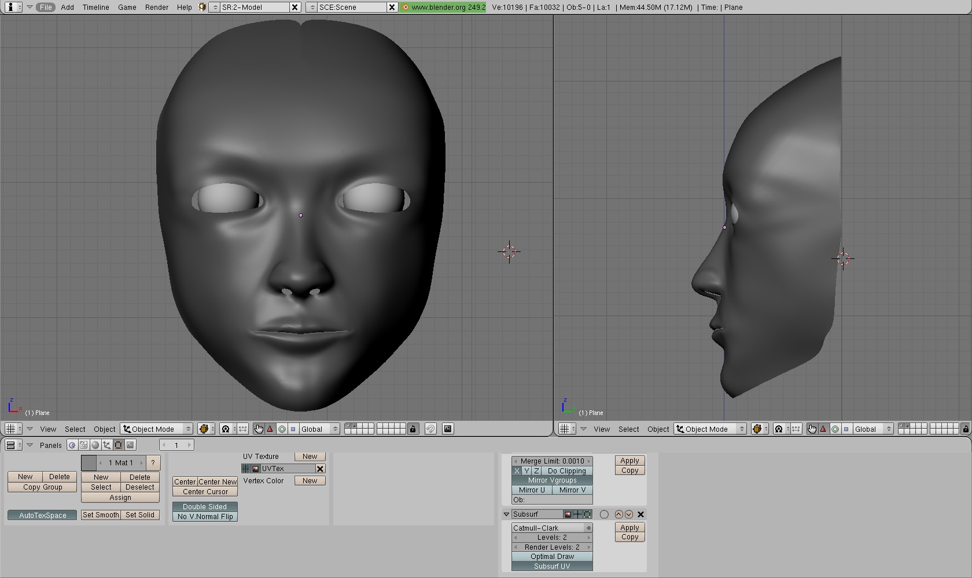Toggle Optimal Draw in Subsurf modifier

point(552,557)
